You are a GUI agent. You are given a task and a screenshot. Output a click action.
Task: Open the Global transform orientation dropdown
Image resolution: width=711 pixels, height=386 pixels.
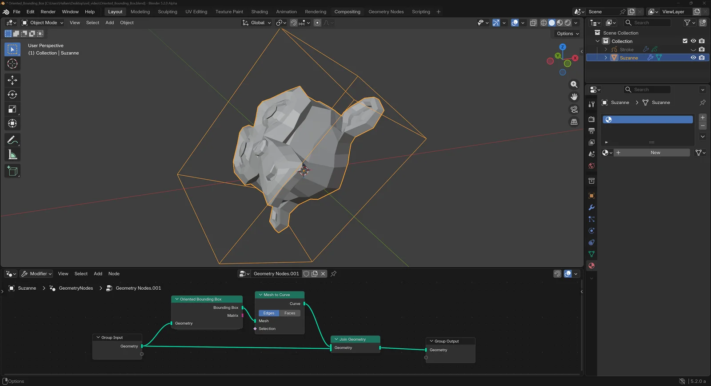coord(256,23)
